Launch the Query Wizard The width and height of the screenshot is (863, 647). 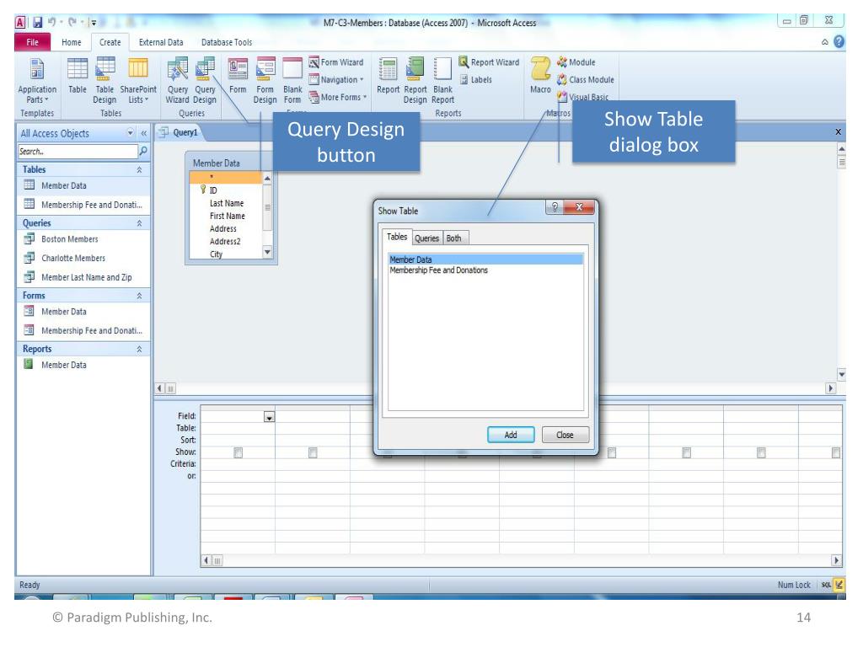click(177, 80)
